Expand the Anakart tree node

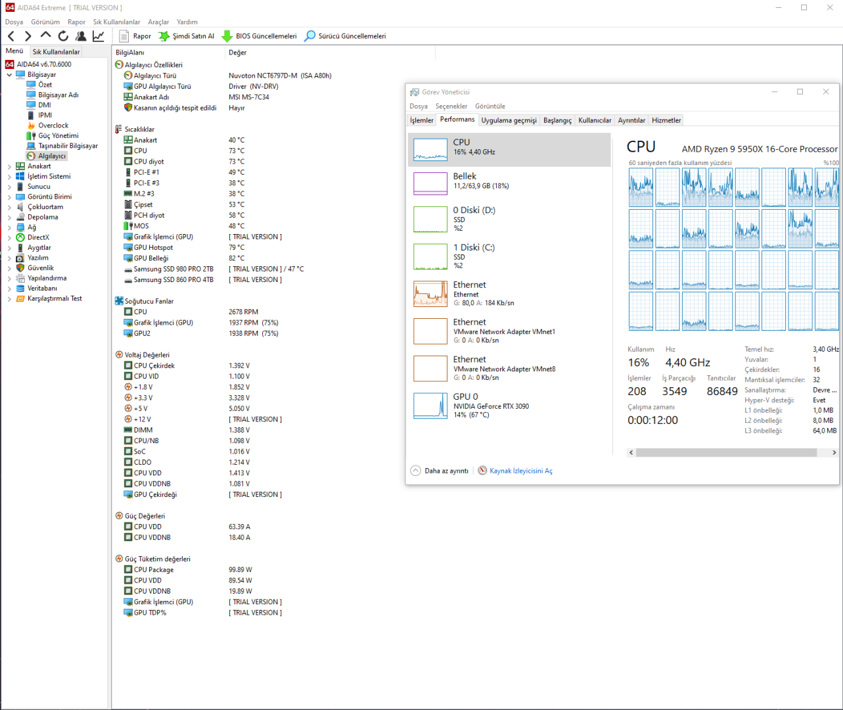(9, 166)
